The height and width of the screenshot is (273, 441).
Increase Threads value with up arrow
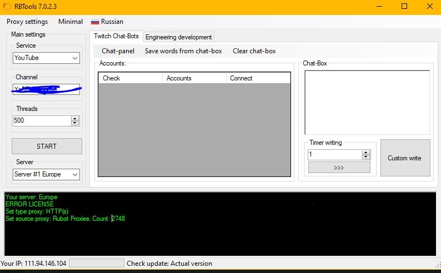tap(75, 118)
